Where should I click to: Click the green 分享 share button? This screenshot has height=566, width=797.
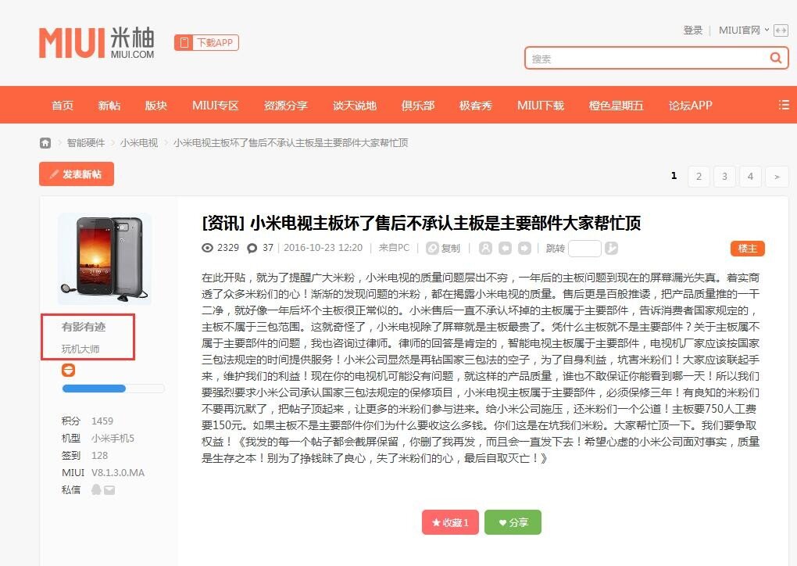pyautogui.click(x=513, y=522)
